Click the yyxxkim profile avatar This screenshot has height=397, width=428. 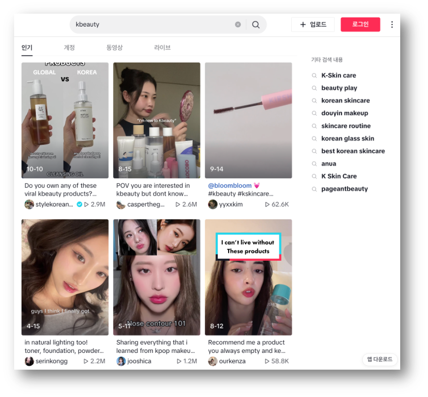click(x=213, y=204)
